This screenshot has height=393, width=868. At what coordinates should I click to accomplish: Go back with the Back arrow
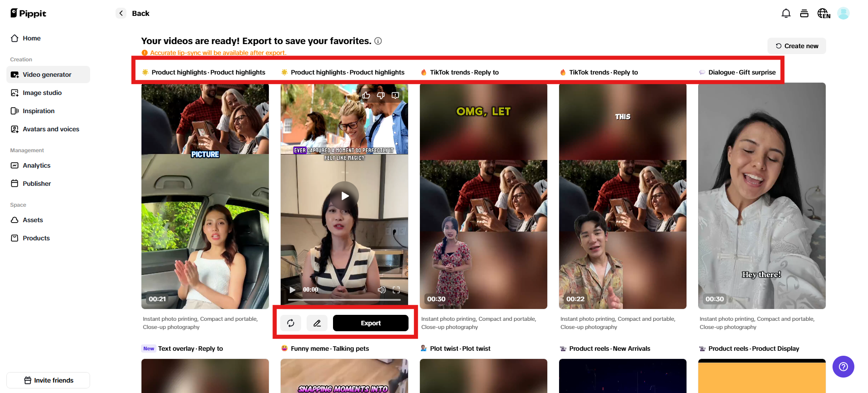121,13
